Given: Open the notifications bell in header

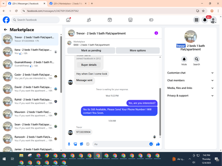Looking at the screenshot, I should [x=205, y=20].
